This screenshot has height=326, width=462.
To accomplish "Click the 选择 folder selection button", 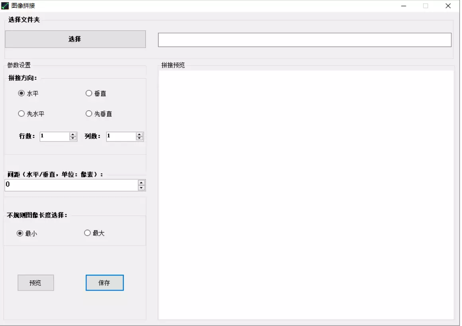I will 75,39.
